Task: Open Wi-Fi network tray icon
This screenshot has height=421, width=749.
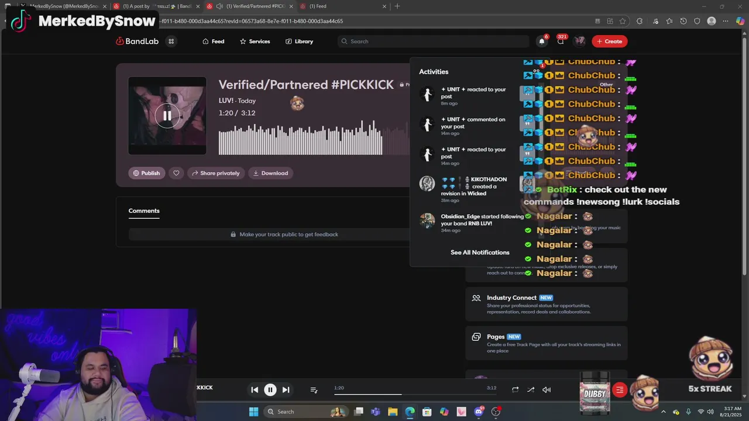Action: coord(701,412)
